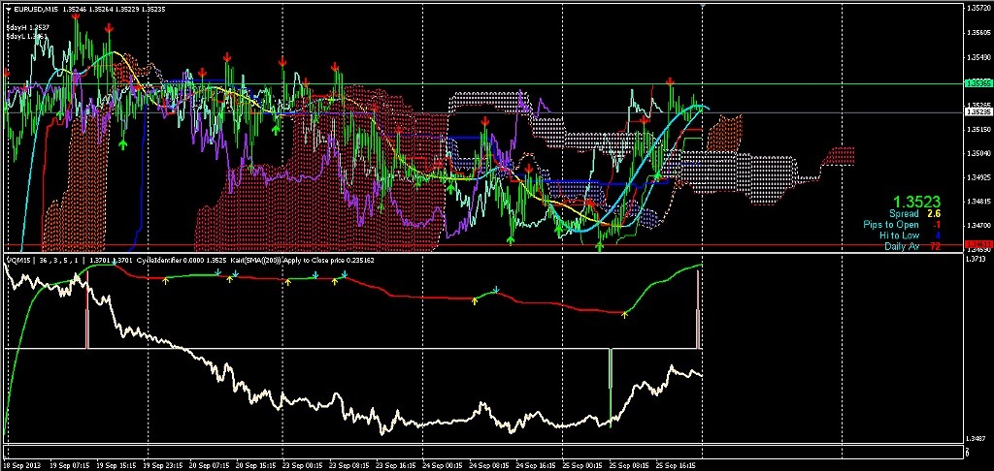This screenshot has width=994, height=471.
Task: Click the cyan down arrow on the VQ line near 24 Sep 08:15
Action: click(x=496, y=290)
